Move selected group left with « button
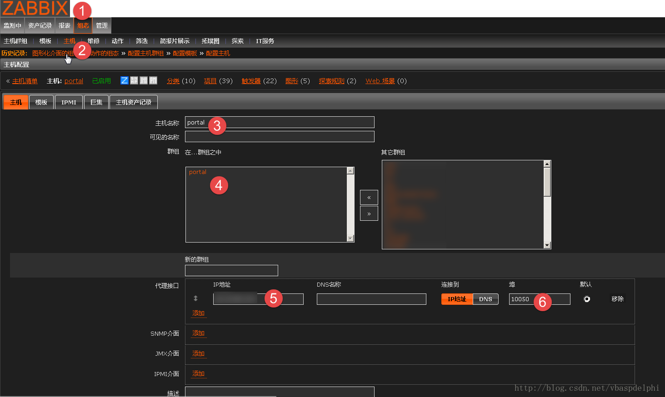Screen dimensions: 665x397 pyautogui.click(x=369, y=198)
